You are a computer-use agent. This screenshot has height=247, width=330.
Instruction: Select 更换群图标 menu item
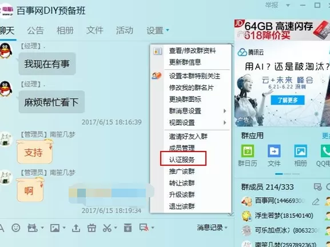(185, 99)
